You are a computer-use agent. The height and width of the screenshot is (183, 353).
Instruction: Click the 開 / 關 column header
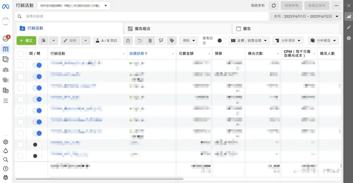35,53
